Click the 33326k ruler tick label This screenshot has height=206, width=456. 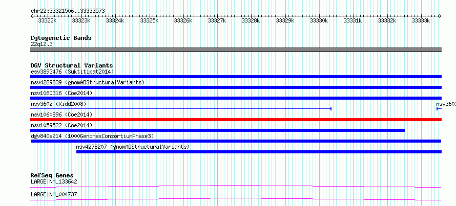click(x=183, y=20)
